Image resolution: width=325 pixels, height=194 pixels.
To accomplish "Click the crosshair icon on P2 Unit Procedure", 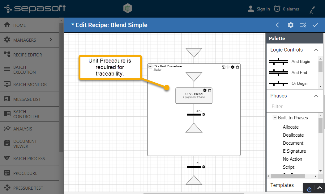I will pyautogui.click(x=228, y=67).
